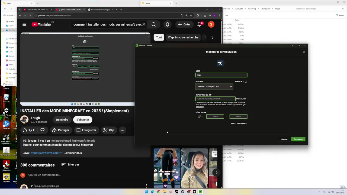Clear the YouTube search box text
Screen dimensions: 347x195
coord(144,24)
